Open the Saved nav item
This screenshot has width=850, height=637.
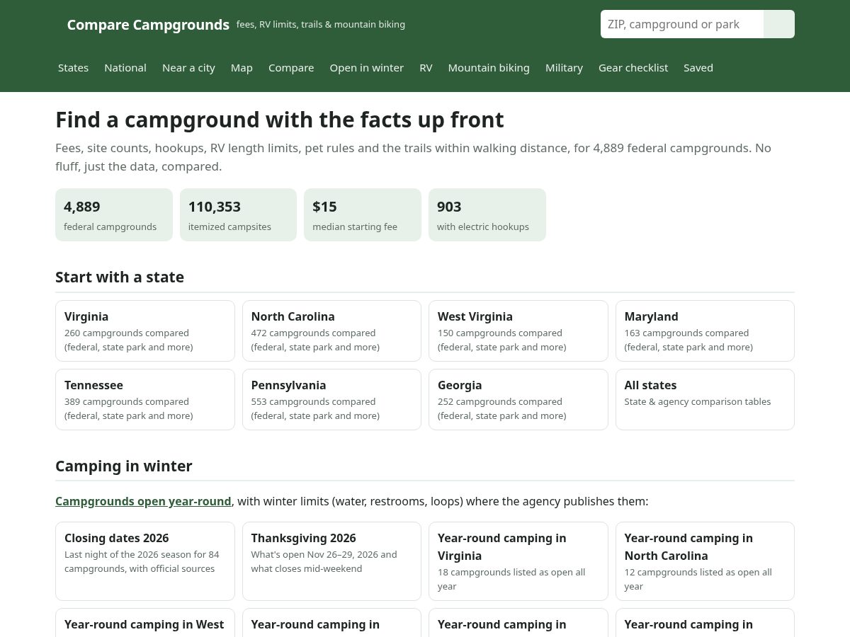click(x=698, y=68)
